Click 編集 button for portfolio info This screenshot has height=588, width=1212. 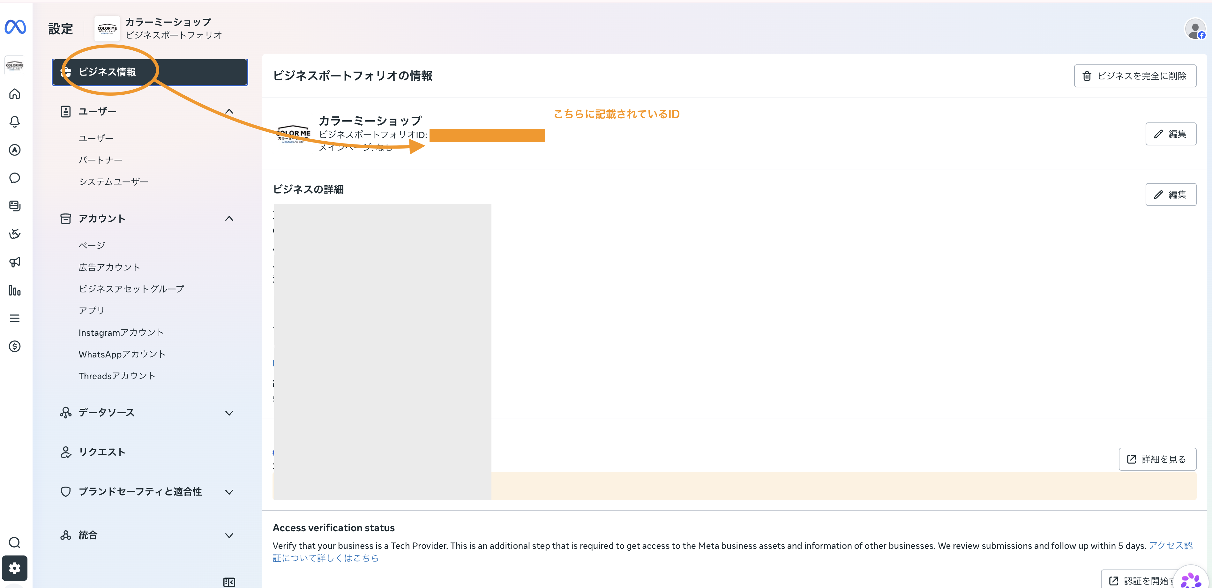(1171, 135)
